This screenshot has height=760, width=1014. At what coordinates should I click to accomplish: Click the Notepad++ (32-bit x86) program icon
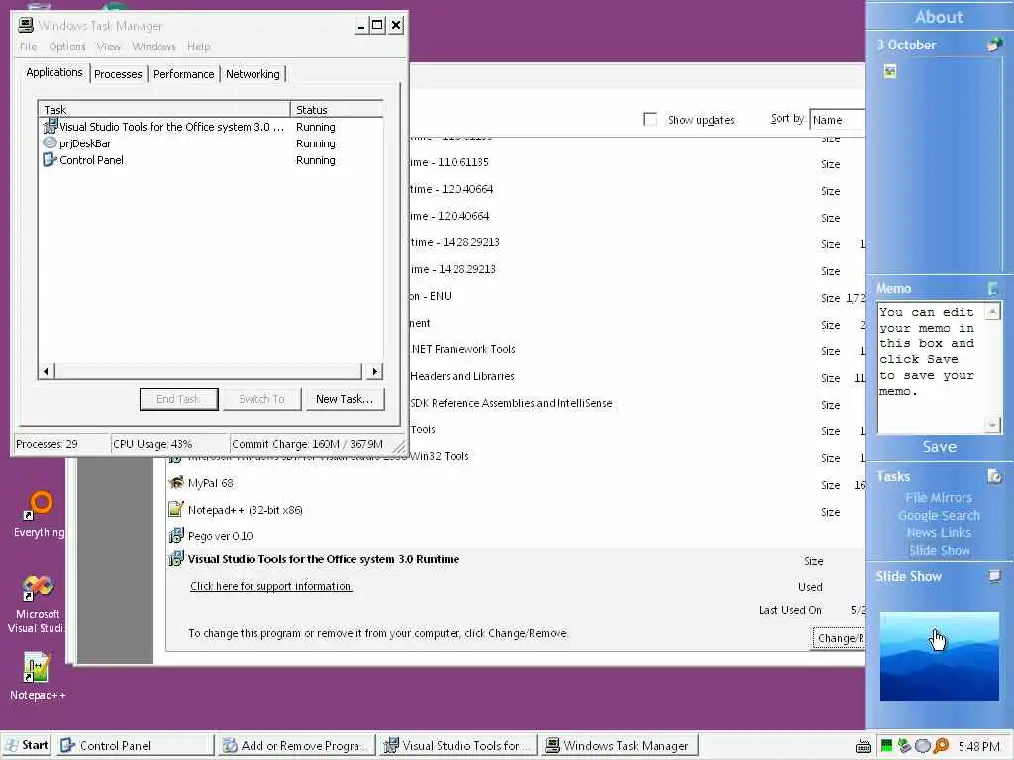[176, 509]
